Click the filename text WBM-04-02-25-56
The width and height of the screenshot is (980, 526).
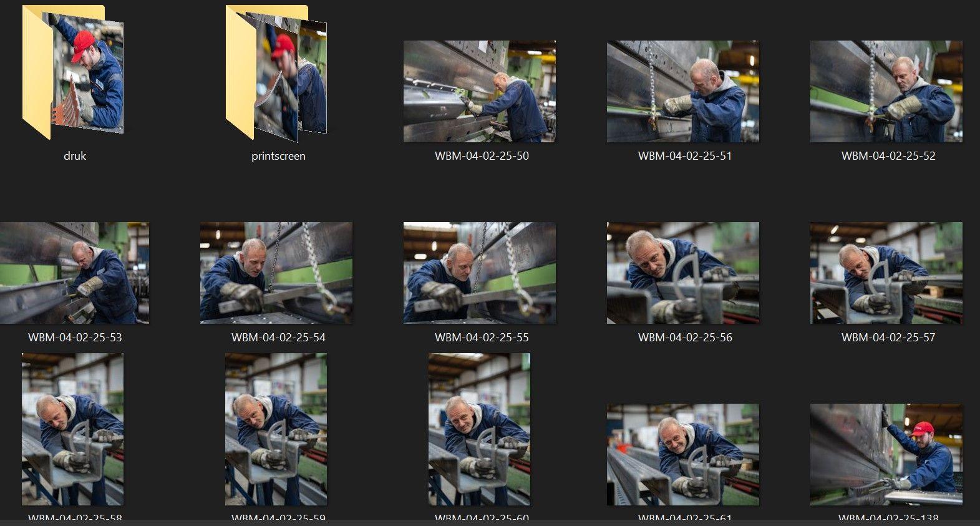(x=685, y=338)
